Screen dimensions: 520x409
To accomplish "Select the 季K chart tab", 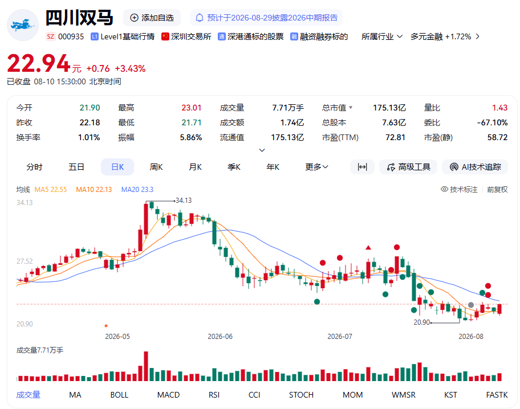I will 234,167.
